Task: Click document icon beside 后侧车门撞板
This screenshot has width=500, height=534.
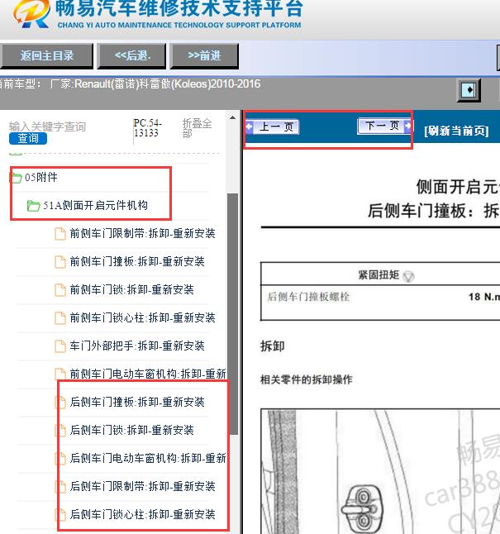Action: (x=60, y=403)
